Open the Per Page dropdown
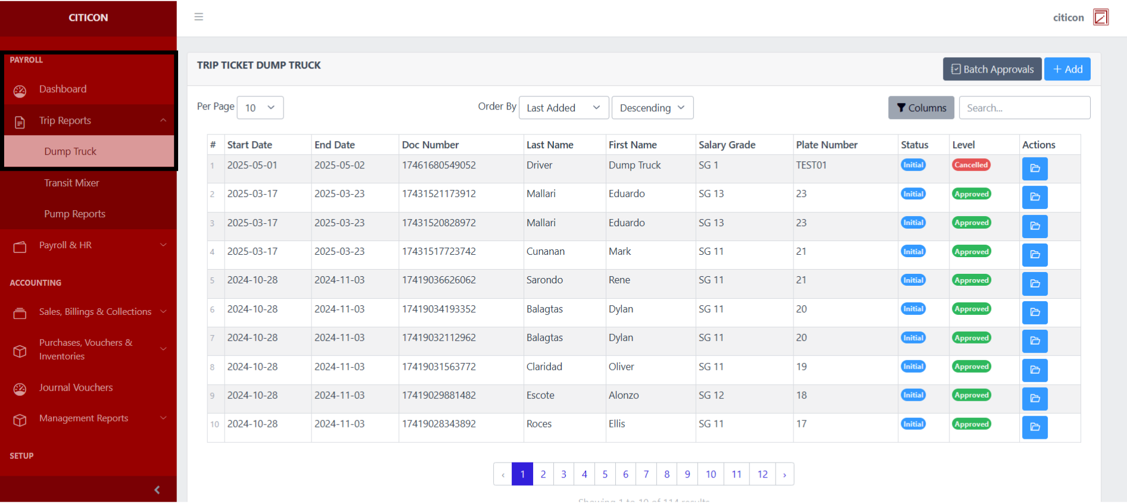 260,108
